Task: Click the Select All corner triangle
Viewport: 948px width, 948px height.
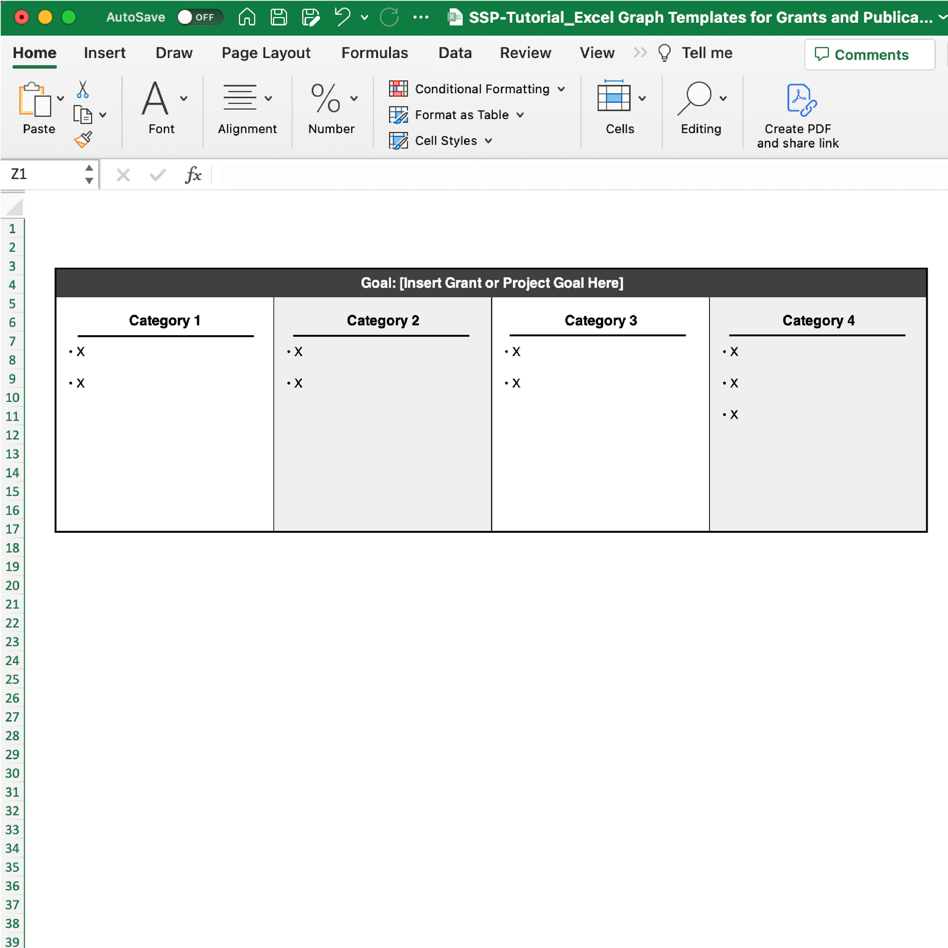Action: [15, 207]
